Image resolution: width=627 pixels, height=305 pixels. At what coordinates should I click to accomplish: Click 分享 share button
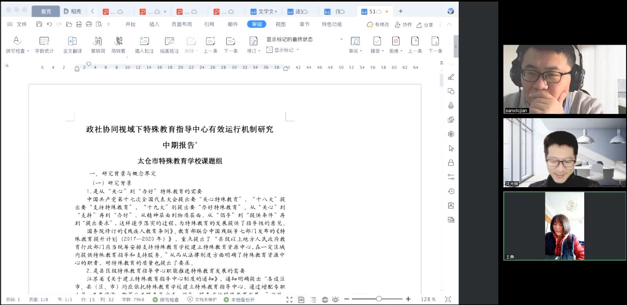click(x=425, y=24)
